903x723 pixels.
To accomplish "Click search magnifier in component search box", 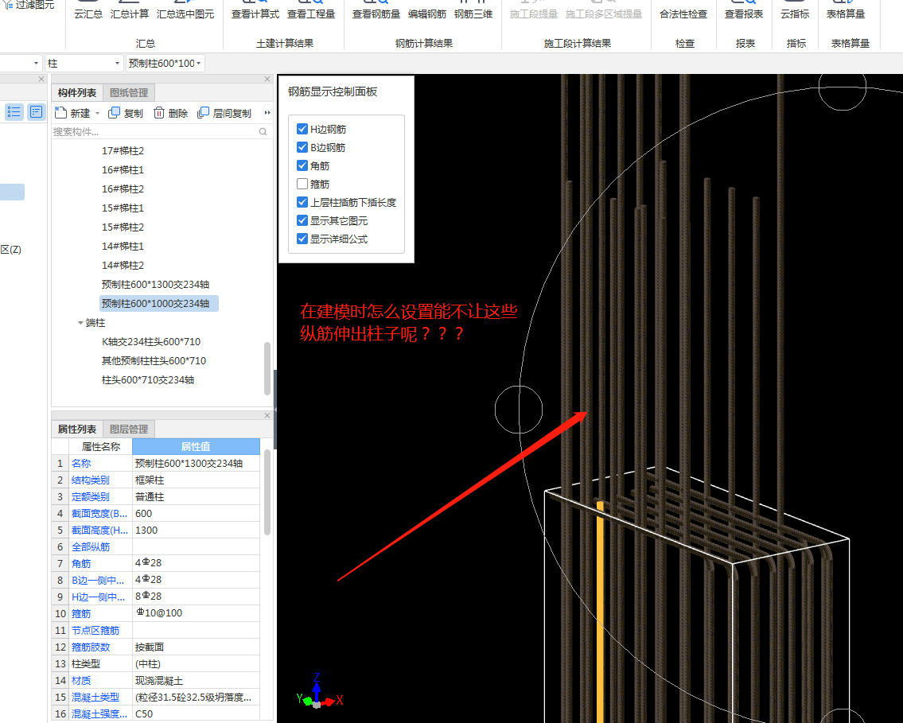I will (x=263, y=132).
